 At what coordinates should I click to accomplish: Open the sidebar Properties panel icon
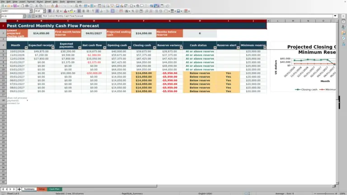(x=343, y=22)
